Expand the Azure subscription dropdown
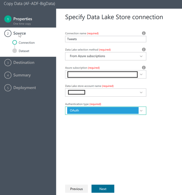This screenshot has width=182, height=195. point(141,75)
